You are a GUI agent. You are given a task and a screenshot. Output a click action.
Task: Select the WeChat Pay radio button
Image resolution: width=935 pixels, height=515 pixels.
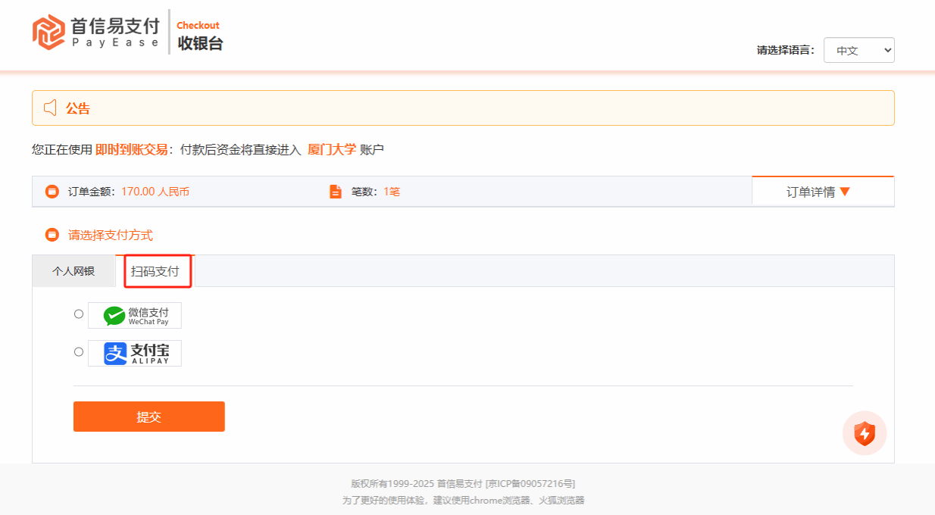79,314
